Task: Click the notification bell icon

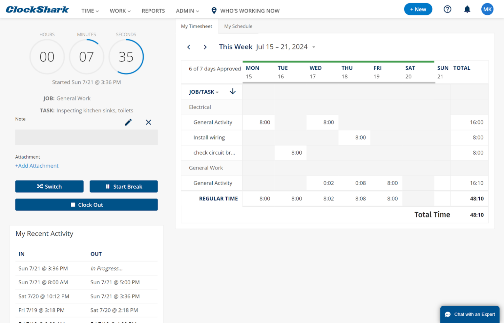Action: click(x=467, y=9)
